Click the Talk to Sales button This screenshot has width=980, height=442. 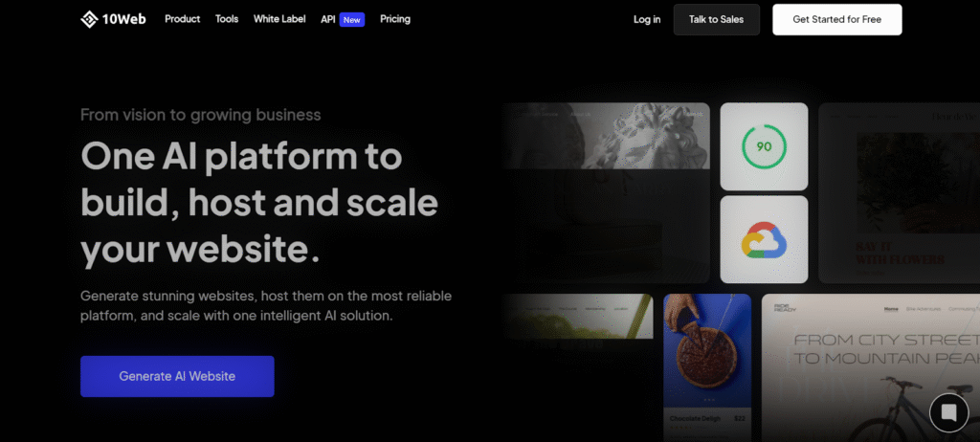716,19
